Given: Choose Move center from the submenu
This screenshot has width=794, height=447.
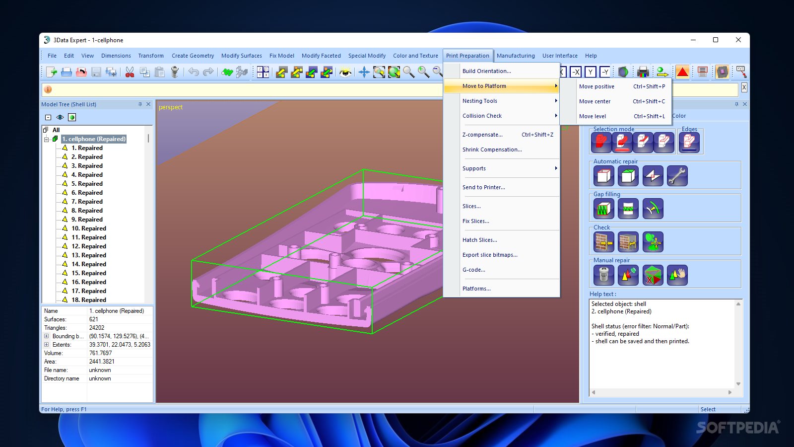Looking at the screenshot, I should point(616,101).
